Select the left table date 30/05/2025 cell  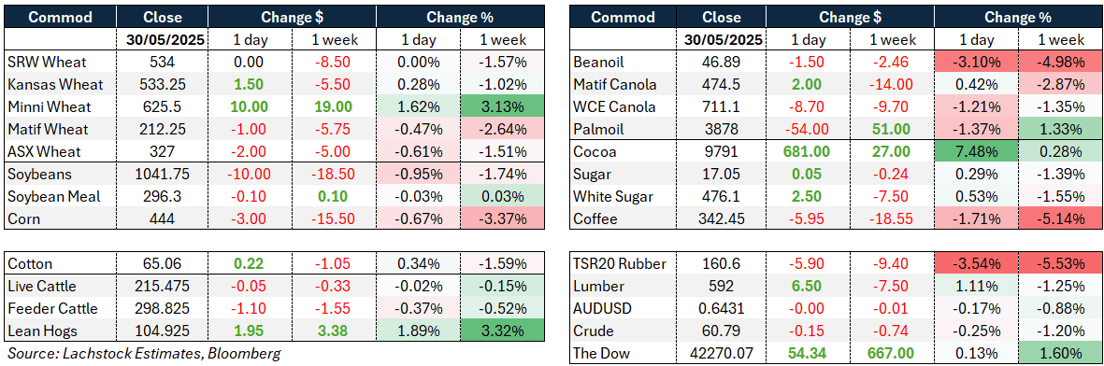[x=162, y=40]
